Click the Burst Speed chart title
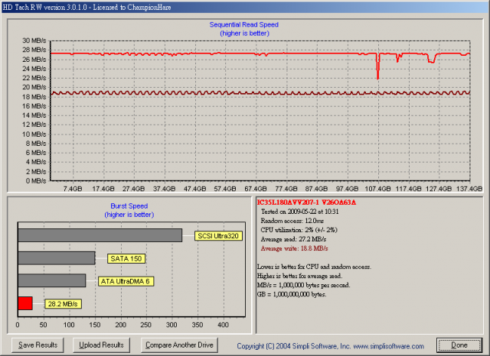The image size is (490, 356). coord(129,206)
